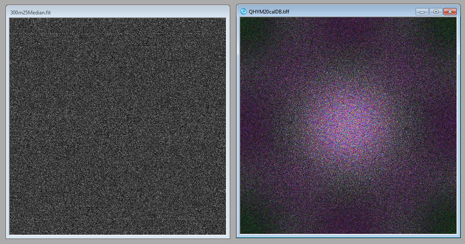Maximize the QHYM20calDB.tiff window
Screen dimensions: 465x244
point(436,11)
